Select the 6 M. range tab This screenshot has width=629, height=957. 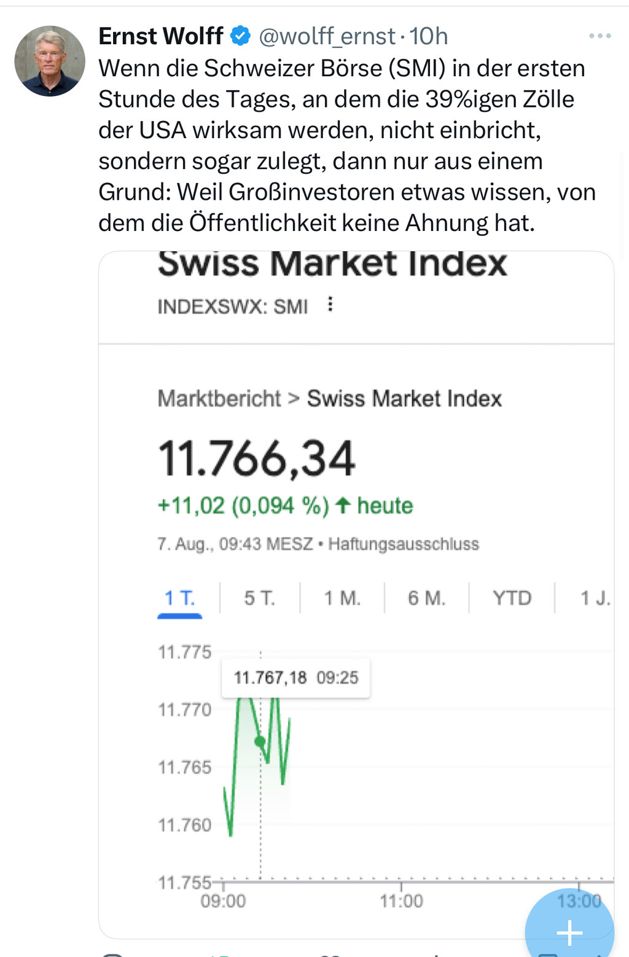(x=426, y=598)
